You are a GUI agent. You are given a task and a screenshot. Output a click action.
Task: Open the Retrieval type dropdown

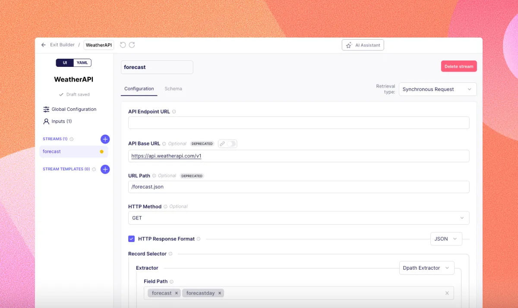[x=438, y=89]
